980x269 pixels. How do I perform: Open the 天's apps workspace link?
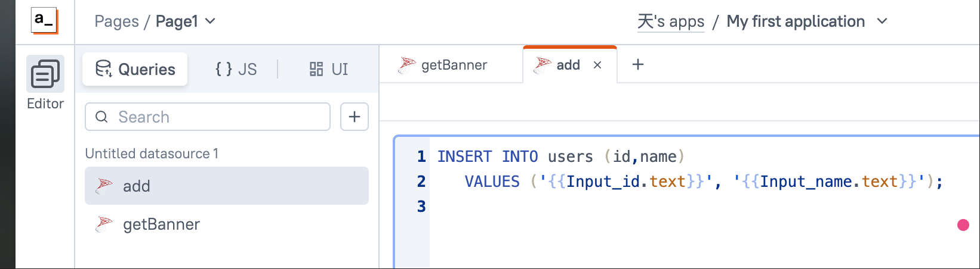(x=671, y=21)
